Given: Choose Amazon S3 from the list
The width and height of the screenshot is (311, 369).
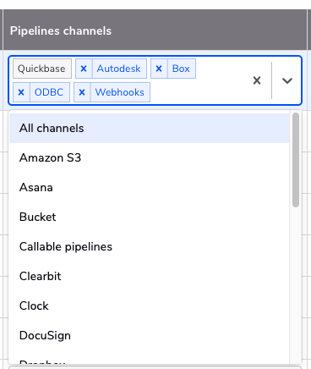Looking at the screenshot, I should pyautogui.click(x=150, y=158).
